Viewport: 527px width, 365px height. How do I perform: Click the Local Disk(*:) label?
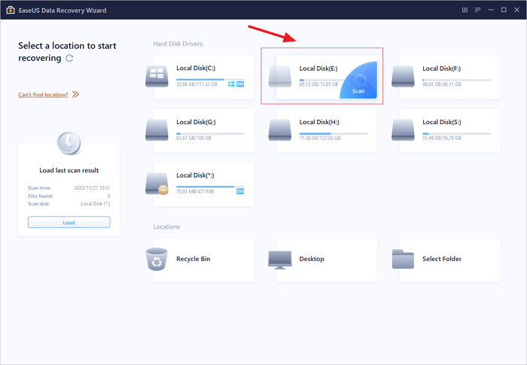point(195,175)
